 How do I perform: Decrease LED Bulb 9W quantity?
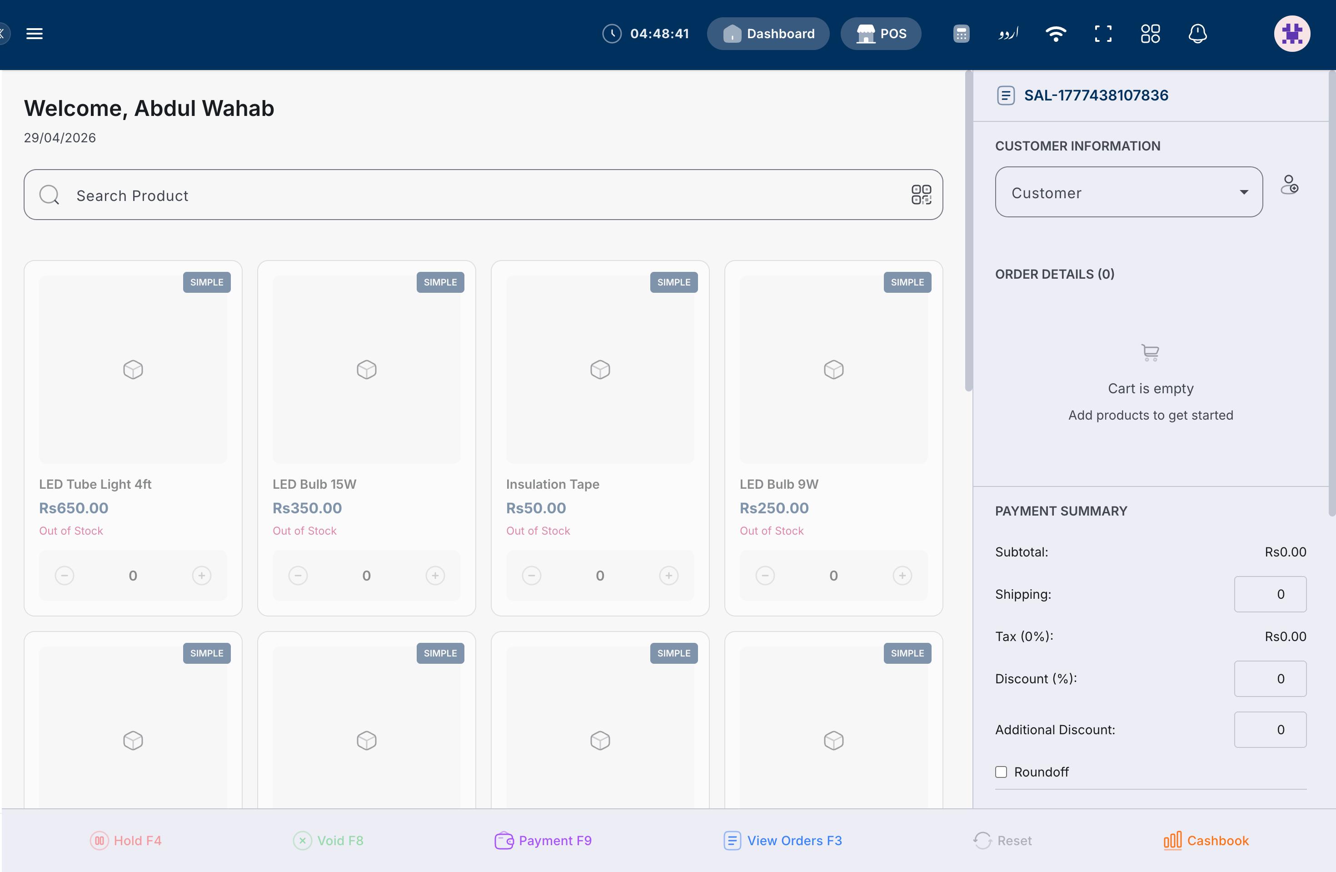[765, 576]
